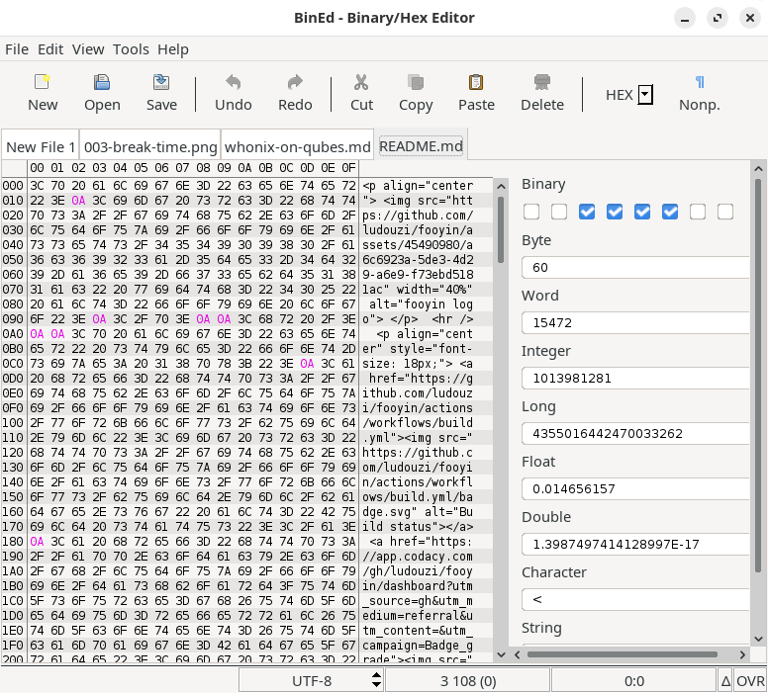Click the Byte value field showing 60
Viewport: 768px width, 693px height.
[635, 267]
